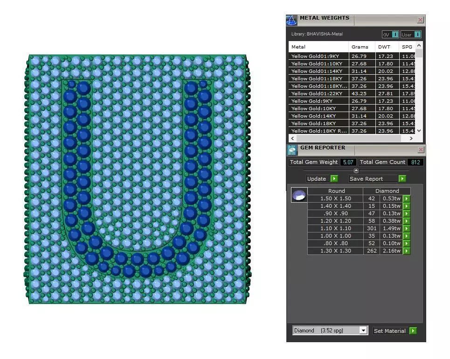
Task: Close the Gem Reporter panel
Action: tap(421, 150)
